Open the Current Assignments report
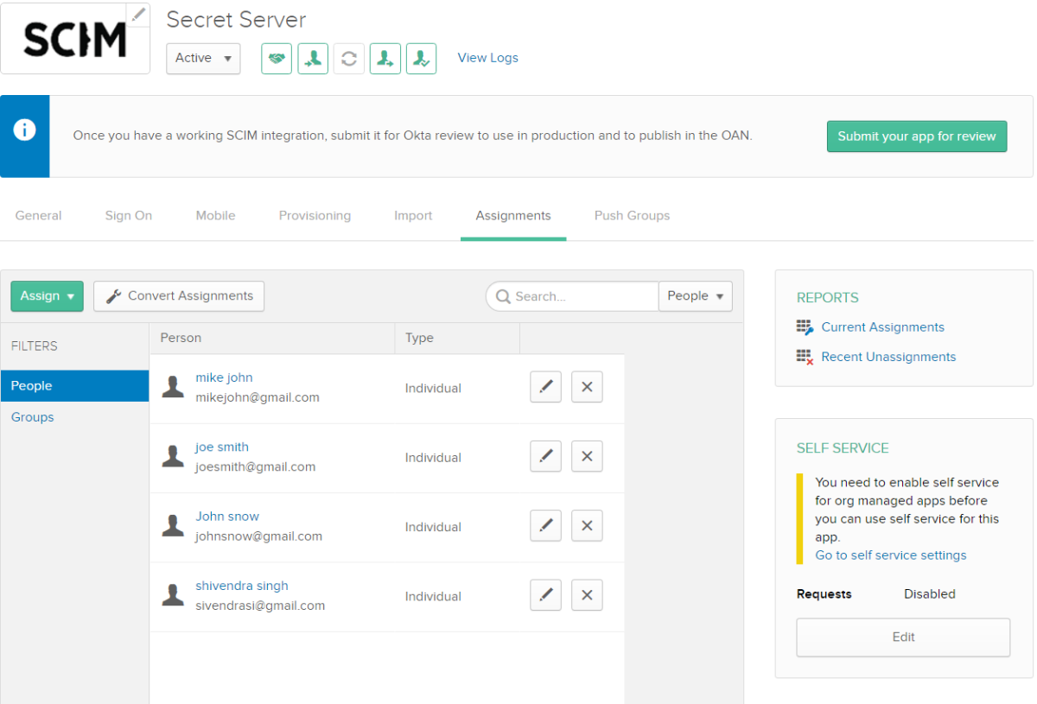Viewport: 1037px width, 704px height. point(882,327)
